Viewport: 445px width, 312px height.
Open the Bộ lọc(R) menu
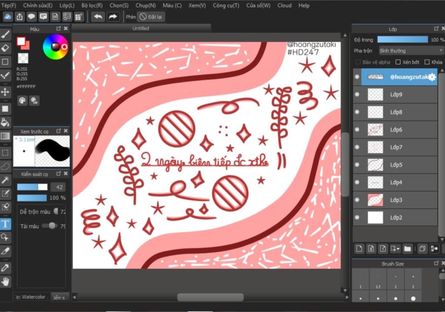click(92, 5)
